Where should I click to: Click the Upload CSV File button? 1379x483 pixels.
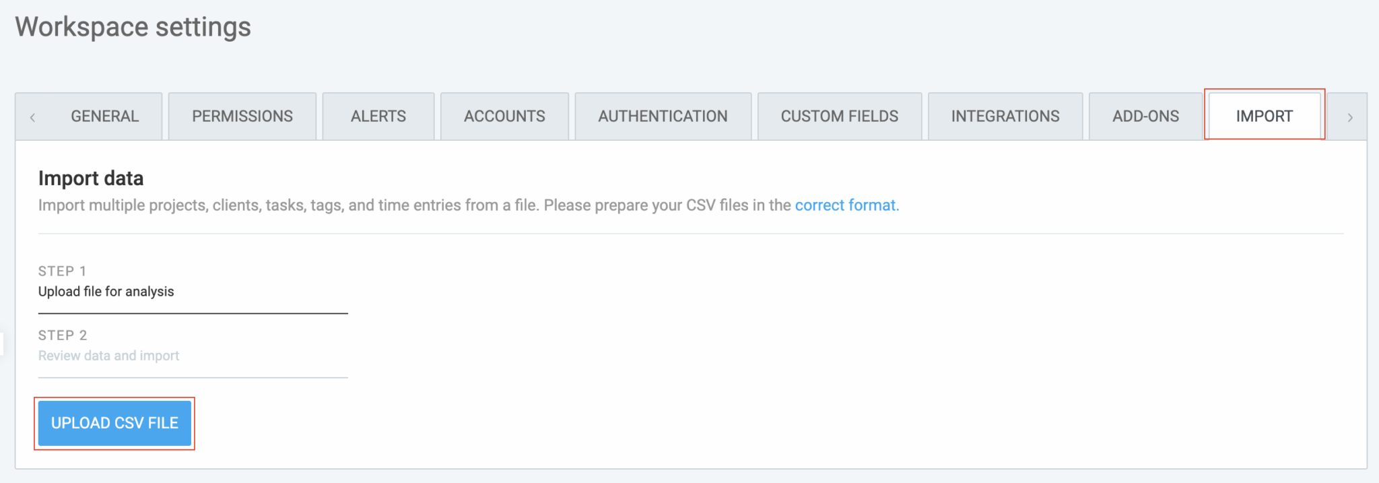tap(114, 423)
